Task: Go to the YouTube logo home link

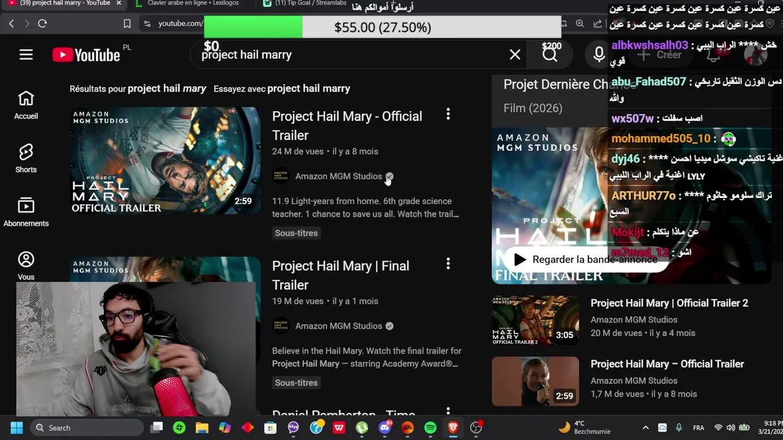Action: (86, 55)
